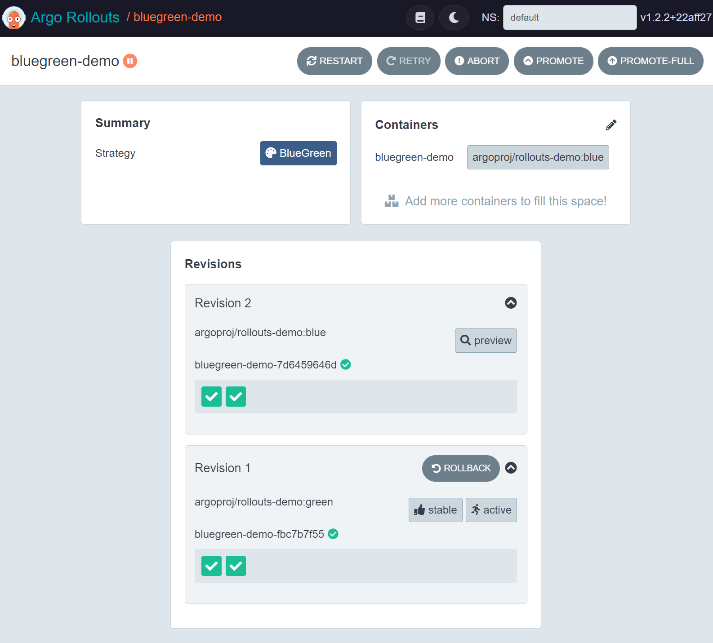
Task: Click the Retry button
Action: coord(409,61)
